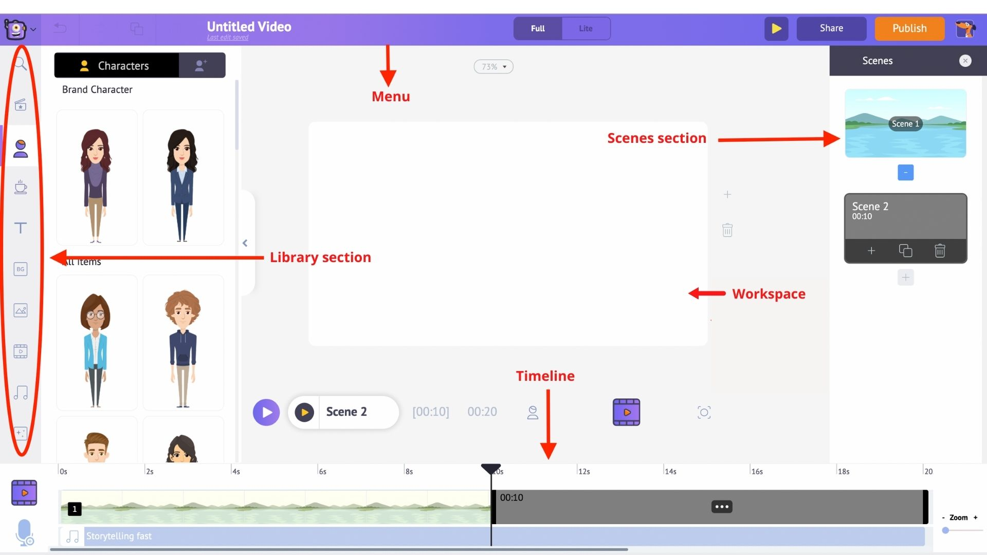The width and height of the screenshot is (987, 555).
Task: Click the Publish button
Action: click(909, 28)
